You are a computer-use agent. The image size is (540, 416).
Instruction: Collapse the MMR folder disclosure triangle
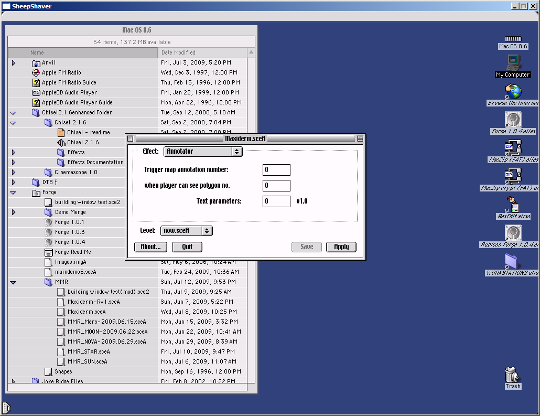click(x=13, y=282)
